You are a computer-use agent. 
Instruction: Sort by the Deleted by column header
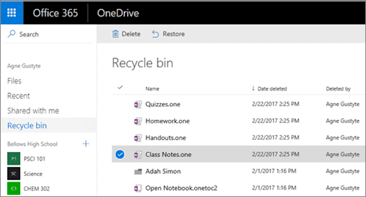338,88
